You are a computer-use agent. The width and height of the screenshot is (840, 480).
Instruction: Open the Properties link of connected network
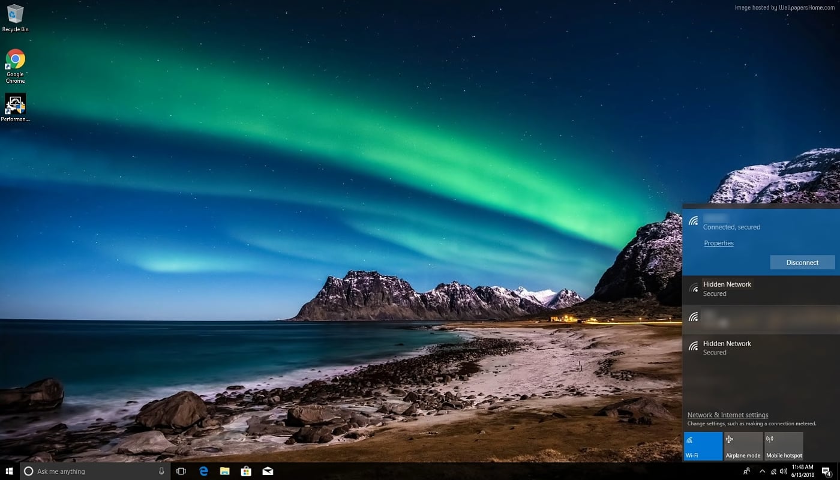click(x=718, y=243)
